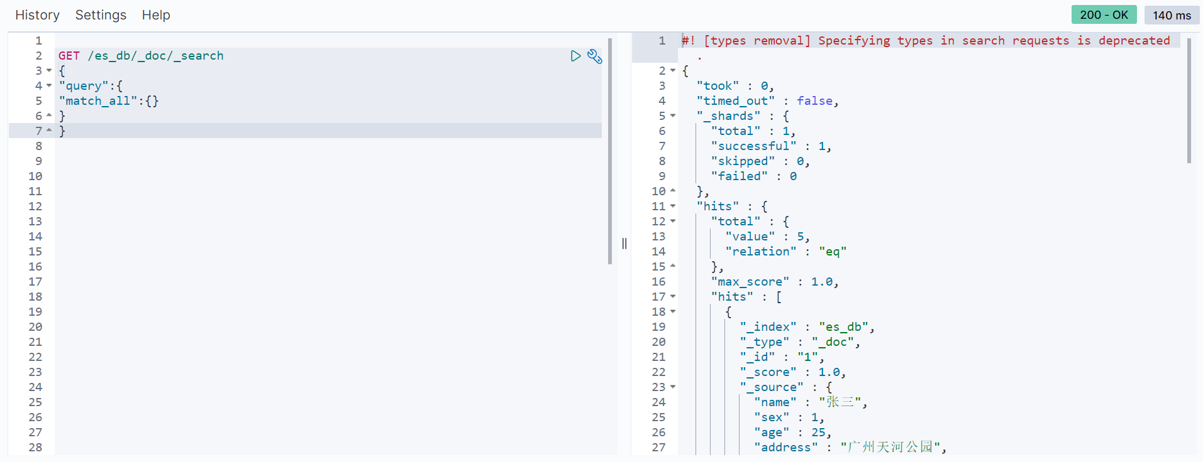Click the "_index" : "es_db" line
The height and width of the screenshot is (462, 1203).
point(807,327)
